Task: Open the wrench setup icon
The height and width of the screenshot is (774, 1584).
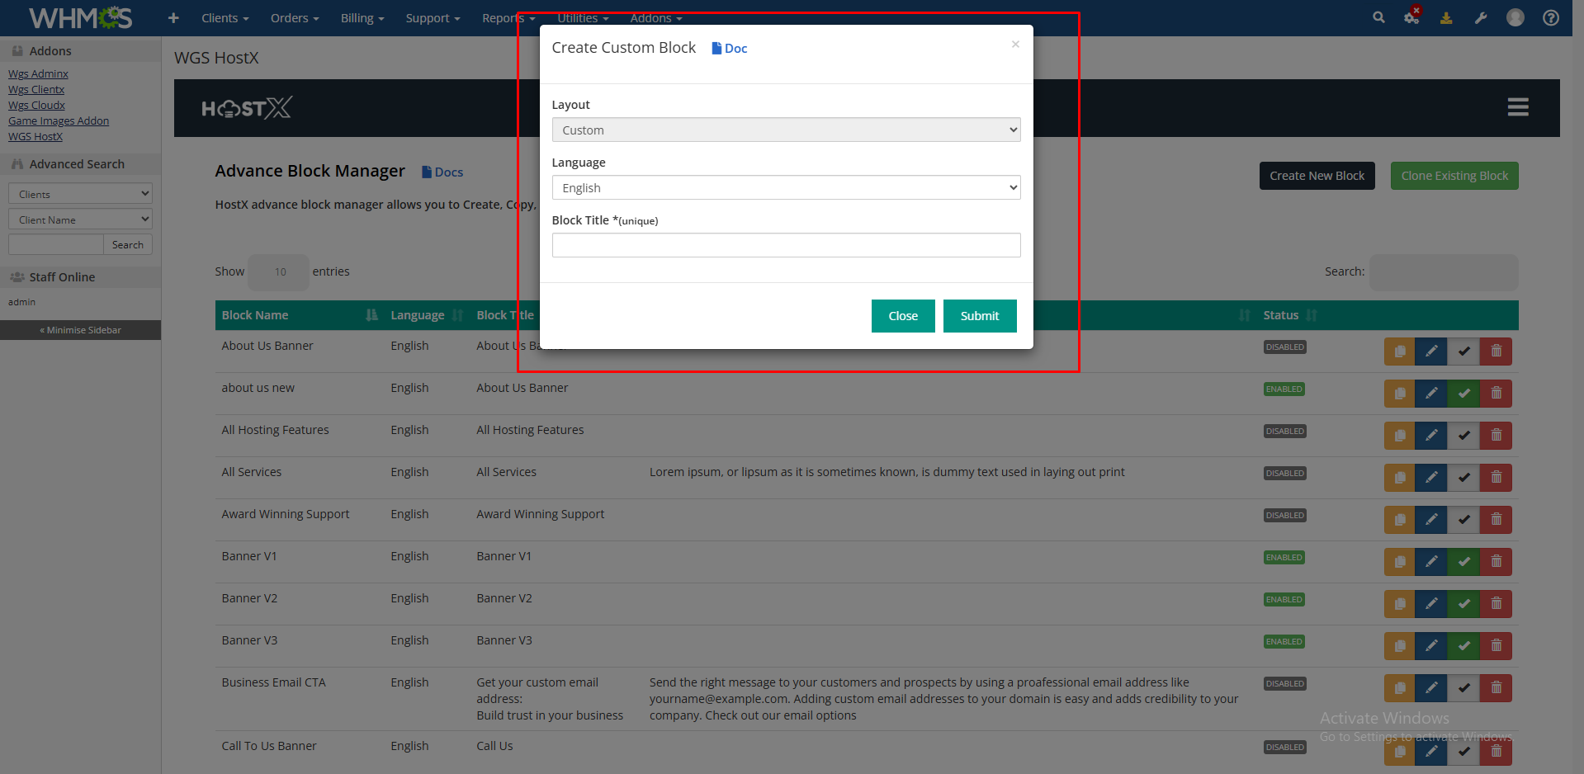Action: [1481, 17]
